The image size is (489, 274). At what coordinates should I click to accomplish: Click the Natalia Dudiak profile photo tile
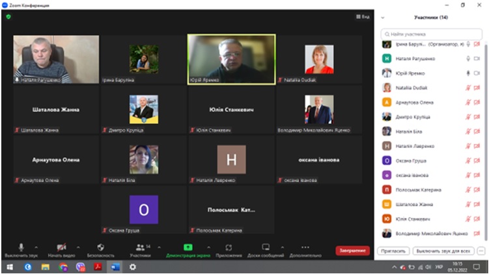pyautogui.click(x=319, y=59)
